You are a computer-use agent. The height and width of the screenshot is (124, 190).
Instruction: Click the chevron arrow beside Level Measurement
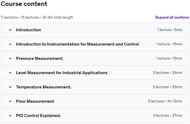tap(10, 73)
